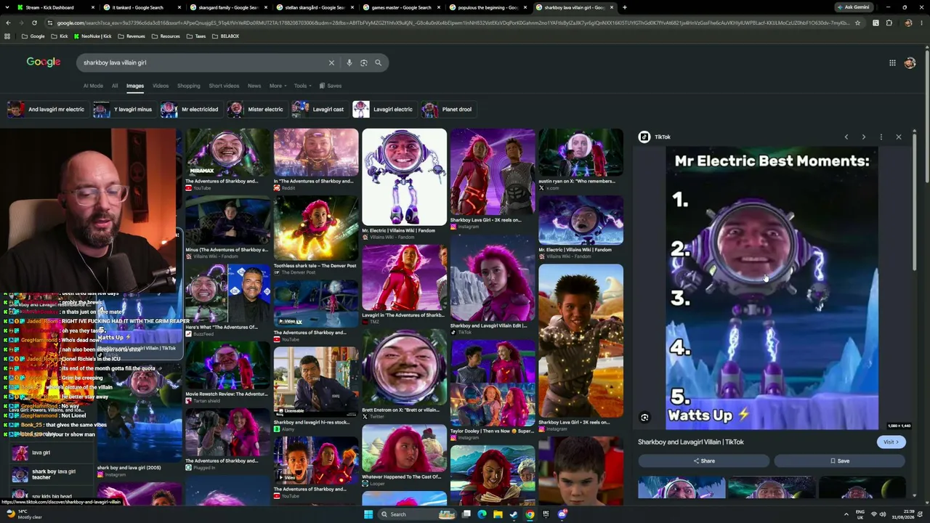The image size is (930, 523).
Task: Switch to the Videos results tab
Action: pos(161,86)
